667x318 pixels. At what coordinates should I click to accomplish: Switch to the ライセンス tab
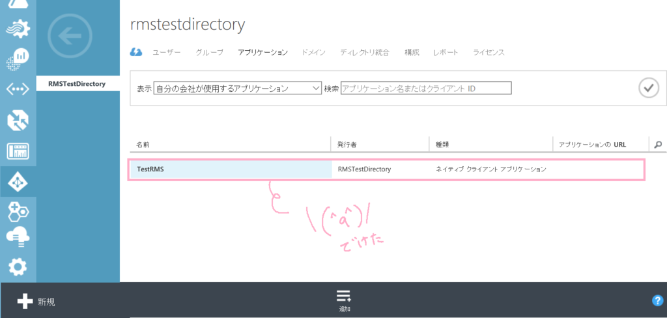(x=489, y=52)
